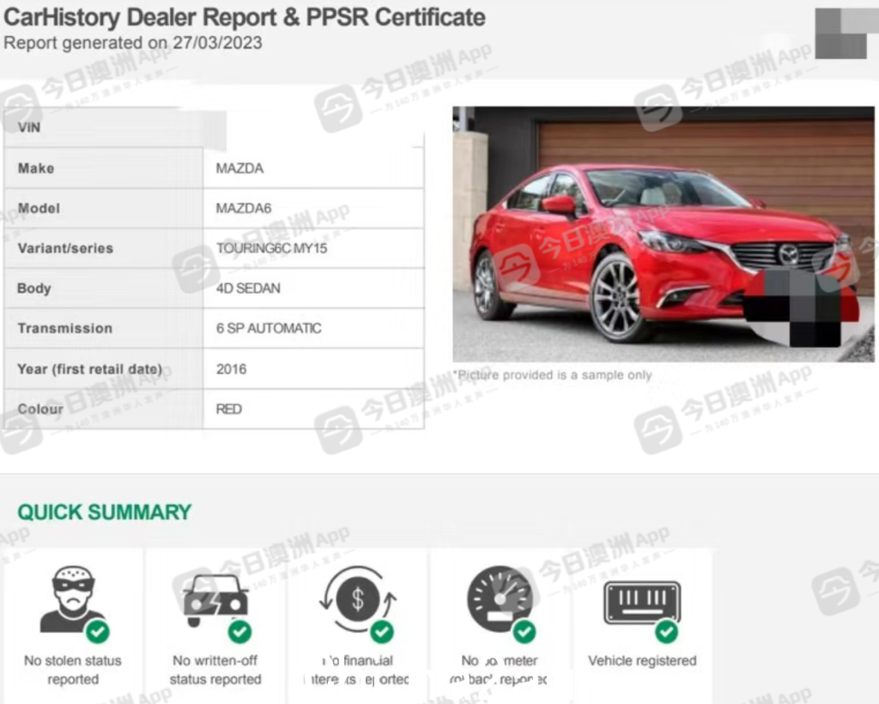This screenshot has height=704, width=879.
Task: Select the QUICK SUMMARY heading
Action: click(x=104, y=513)
